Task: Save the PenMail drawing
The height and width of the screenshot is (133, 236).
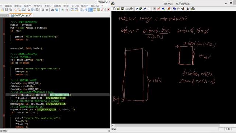Action: 123,9
